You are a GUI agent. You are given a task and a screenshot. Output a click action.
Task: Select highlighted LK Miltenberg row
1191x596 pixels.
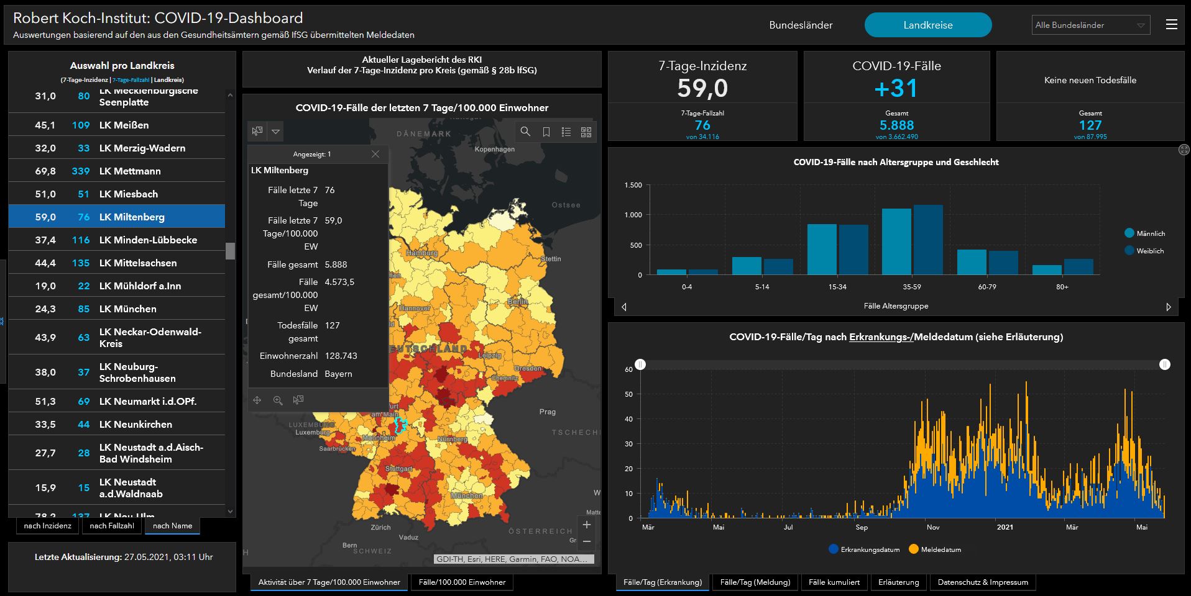[117, 217]
